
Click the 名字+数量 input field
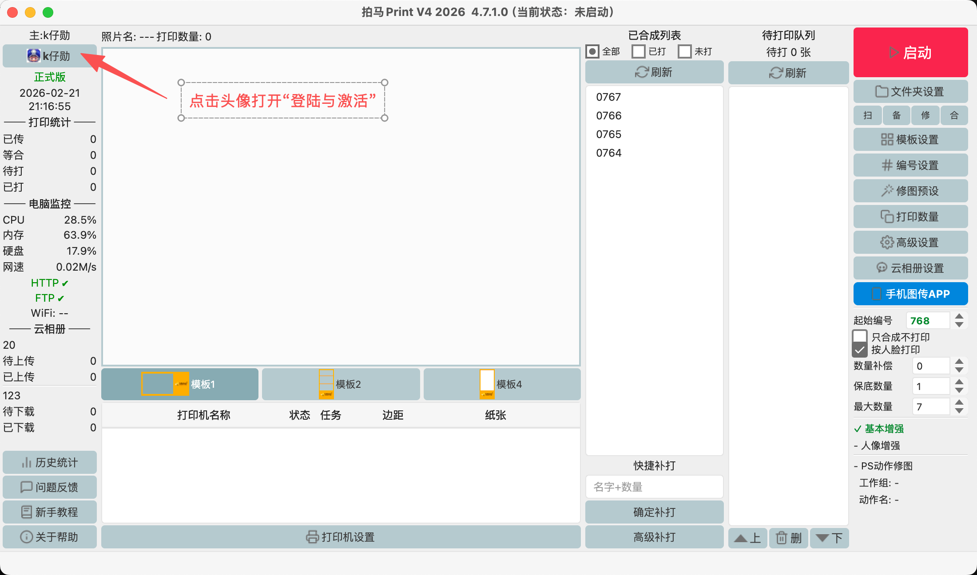pyautogui.click(x=654, y=487)
